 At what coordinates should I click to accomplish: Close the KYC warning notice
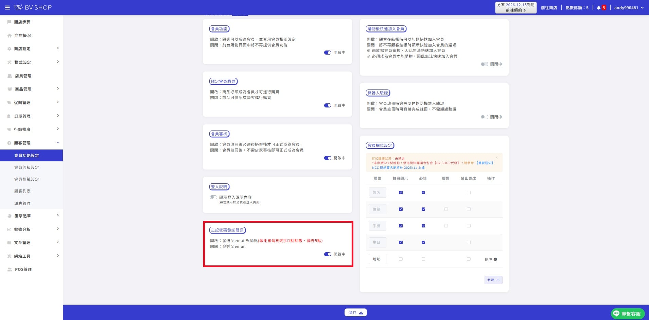tap(497, 158)
